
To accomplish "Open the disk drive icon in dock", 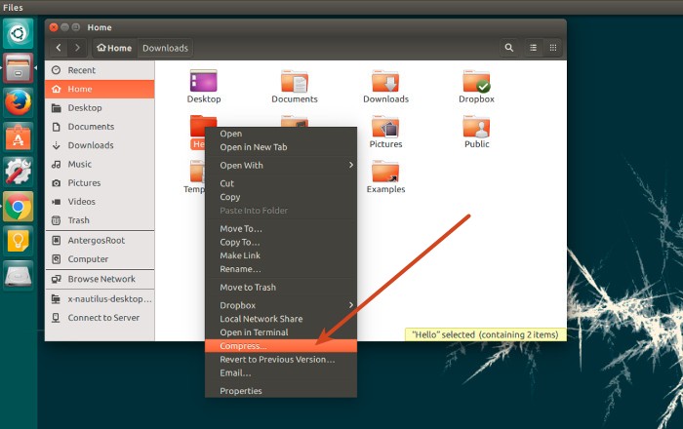I will pyautogui.click(x=18, y=275).
